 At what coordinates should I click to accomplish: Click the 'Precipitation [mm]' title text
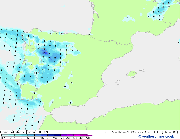coord(18,132)
